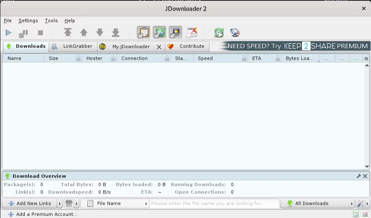The image size is (371, 218).
Task: Click the scrollbar up arrow
Action: point(367,65)
